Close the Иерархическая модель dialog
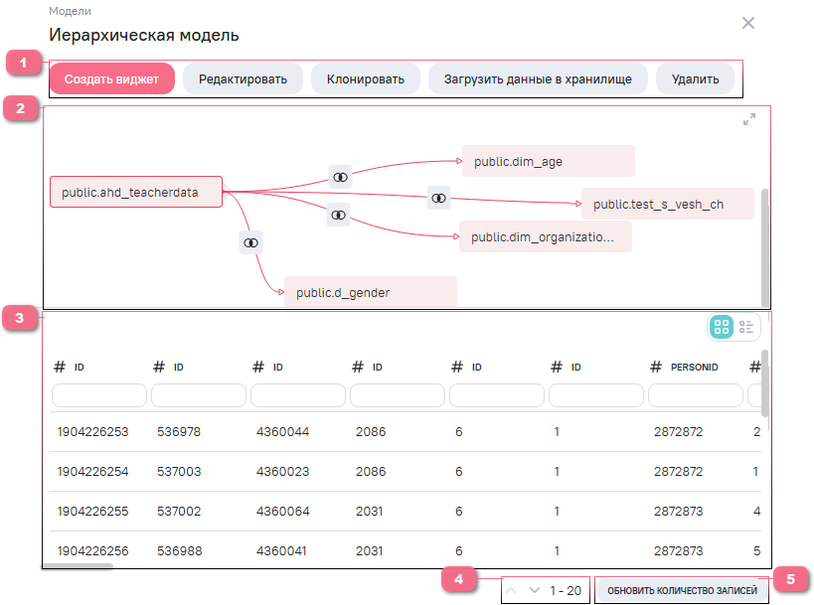814x605 pixels. click(x=748, y=23)
